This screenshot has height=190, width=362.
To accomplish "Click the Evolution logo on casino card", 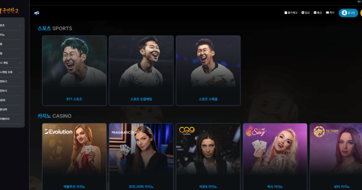I will 59,132.
